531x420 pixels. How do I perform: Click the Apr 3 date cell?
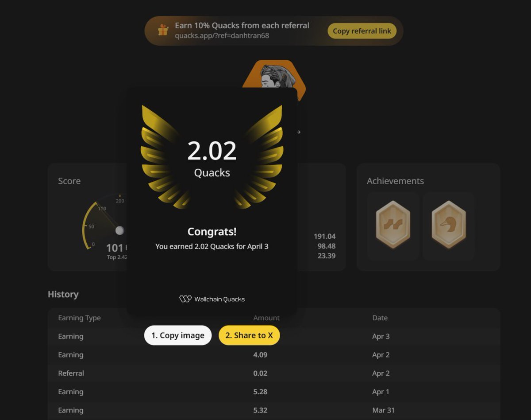(x=381, y=336)
